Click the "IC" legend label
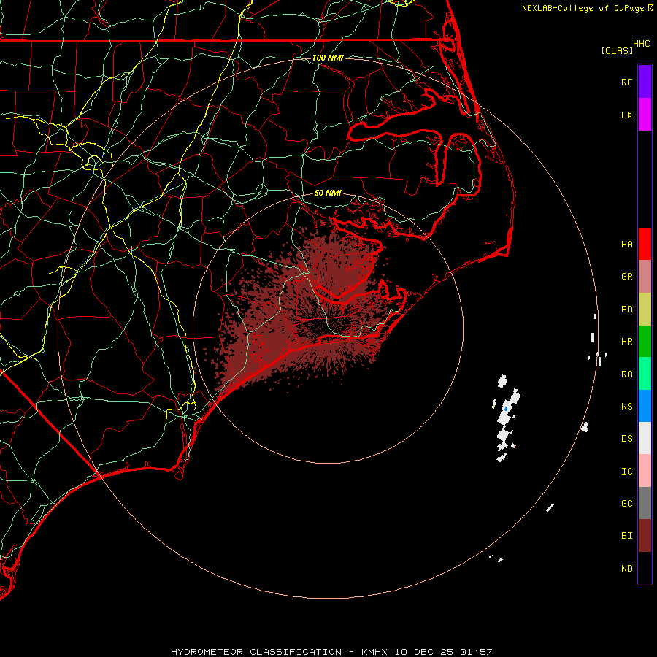 tap(626, 472)
